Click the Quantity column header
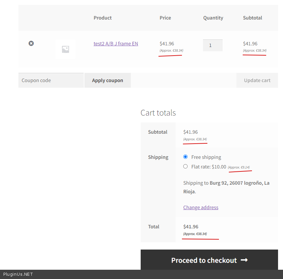Image resolution: width=283 pixels, height=279 pixels. pos(213,18)
